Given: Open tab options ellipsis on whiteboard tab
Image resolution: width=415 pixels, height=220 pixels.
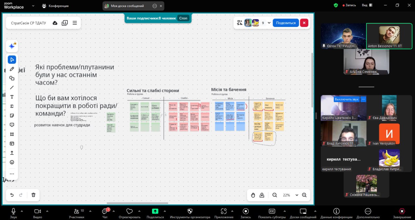Looking at the screenshot, I should pyautogui.click(x=155, y=6).
